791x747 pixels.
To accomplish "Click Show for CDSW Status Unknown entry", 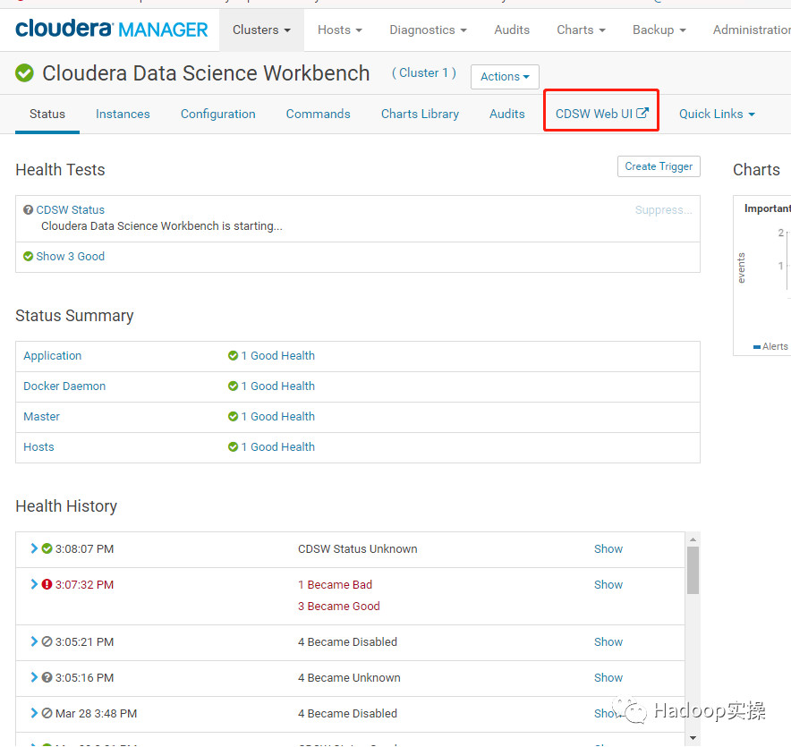I will (x=608, y=548).
